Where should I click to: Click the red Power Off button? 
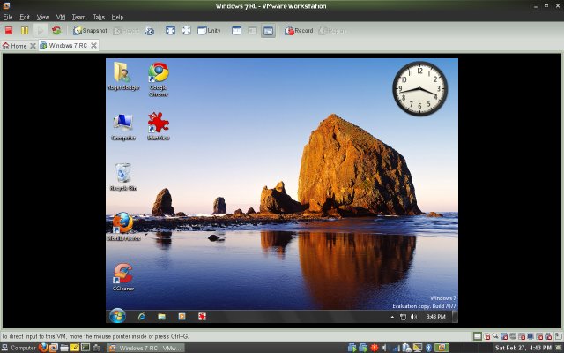point(9,31)
